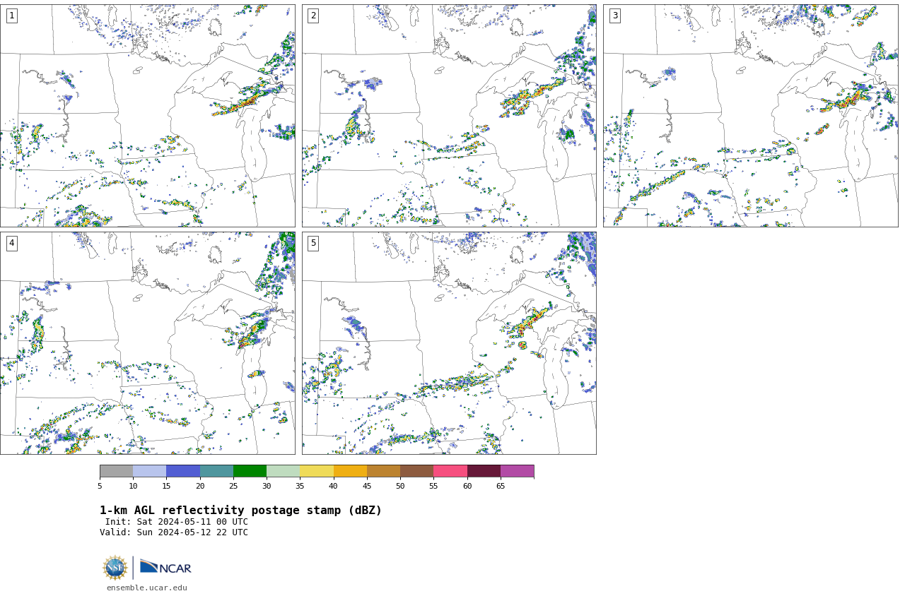Click the ensemble.ucar.edu text
The width and height of the screenshot is (905, 596).
[147, 588]
